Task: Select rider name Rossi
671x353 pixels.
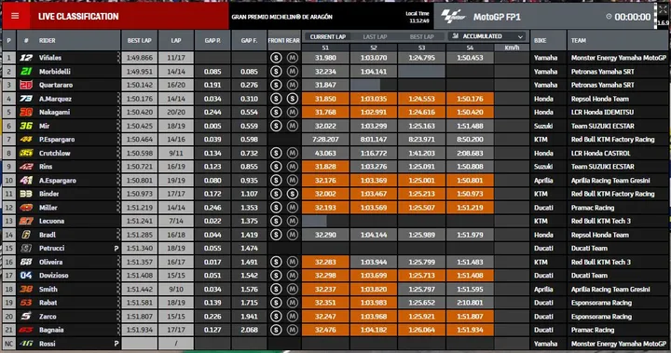Action: (48, 344)
